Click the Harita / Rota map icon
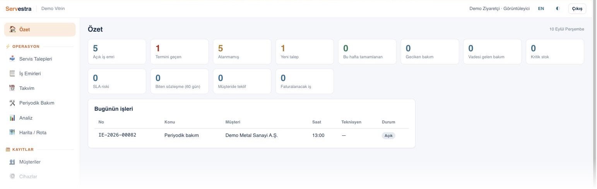 pos(12,133)
